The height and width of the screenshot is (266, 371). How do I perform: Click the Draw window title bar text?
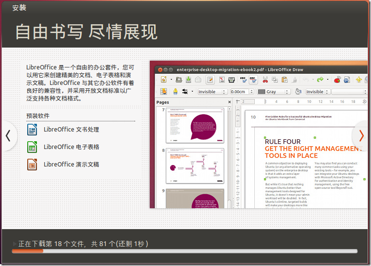pyautogui.click(x=240, y=70)
